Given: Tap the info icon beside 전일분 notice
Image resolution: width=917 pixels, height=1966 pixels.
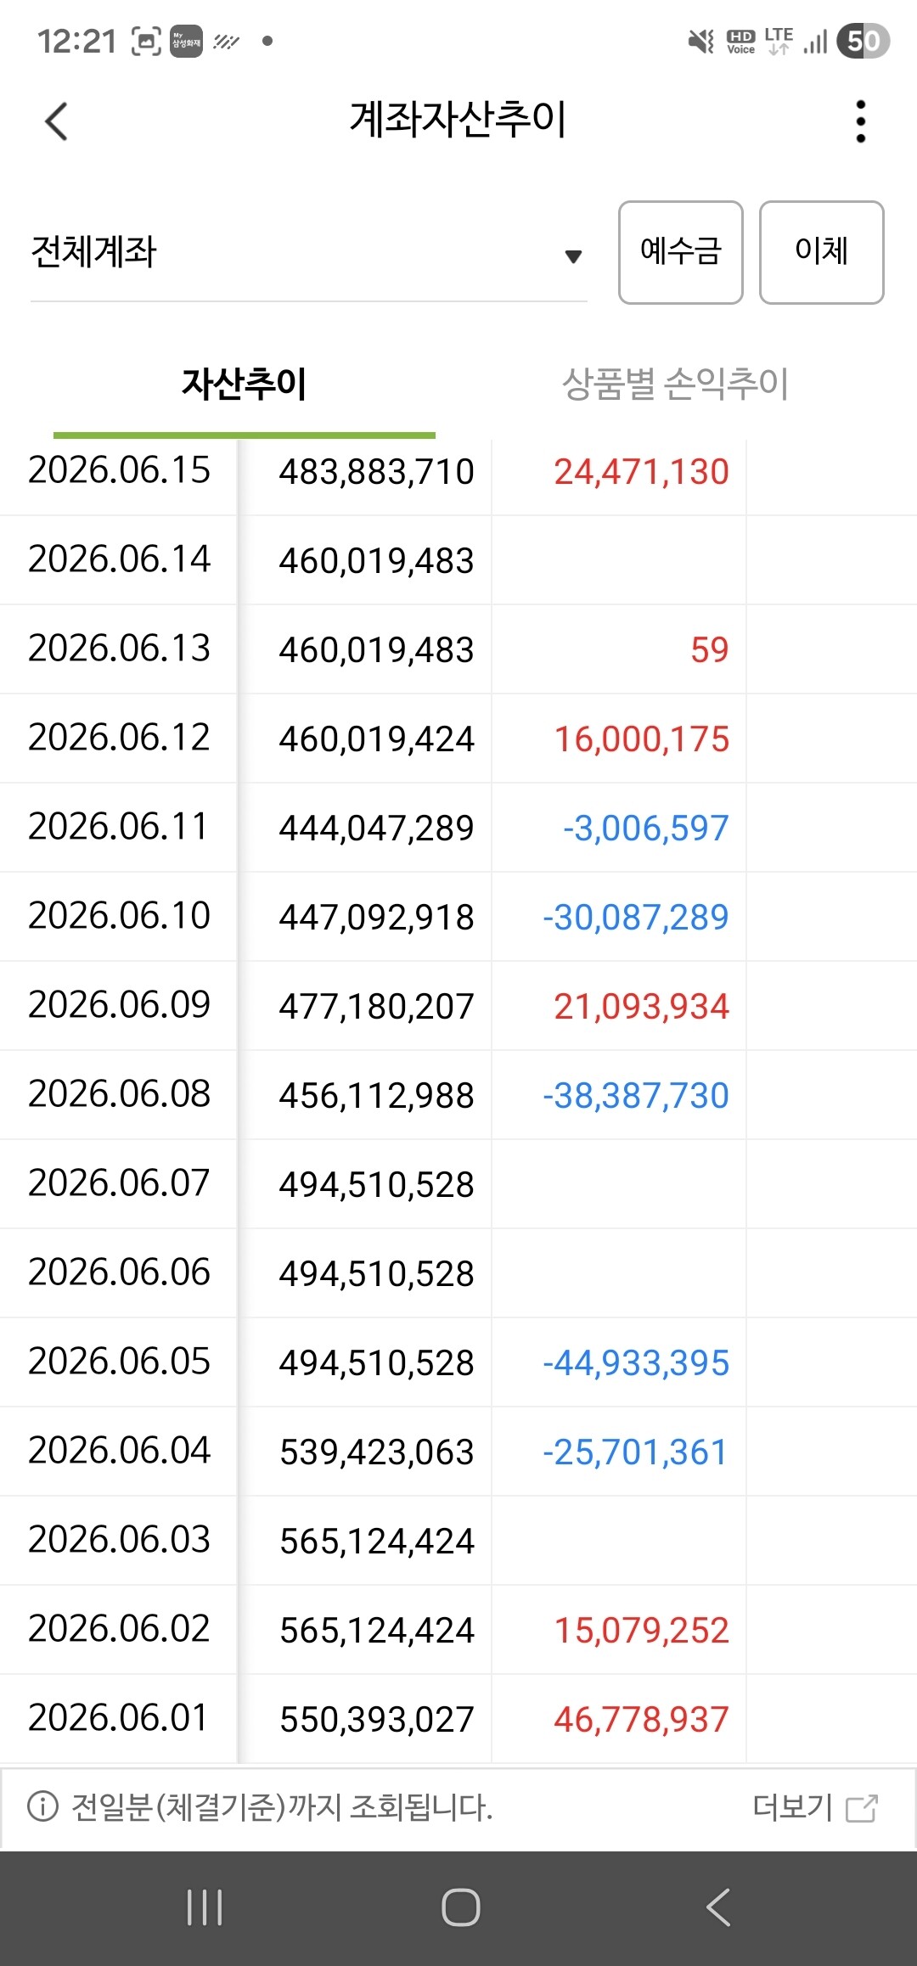Looking at the screenshot, I should [42, 1806].
